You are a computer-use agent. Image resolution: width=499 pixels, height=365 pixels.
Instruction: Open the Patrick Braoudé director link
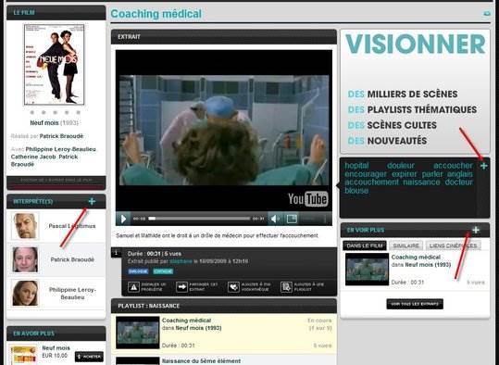pyautogui.click(x=61, y=136)
